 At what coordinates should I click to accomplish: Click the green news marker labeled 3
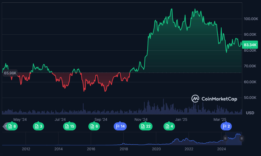38,127
